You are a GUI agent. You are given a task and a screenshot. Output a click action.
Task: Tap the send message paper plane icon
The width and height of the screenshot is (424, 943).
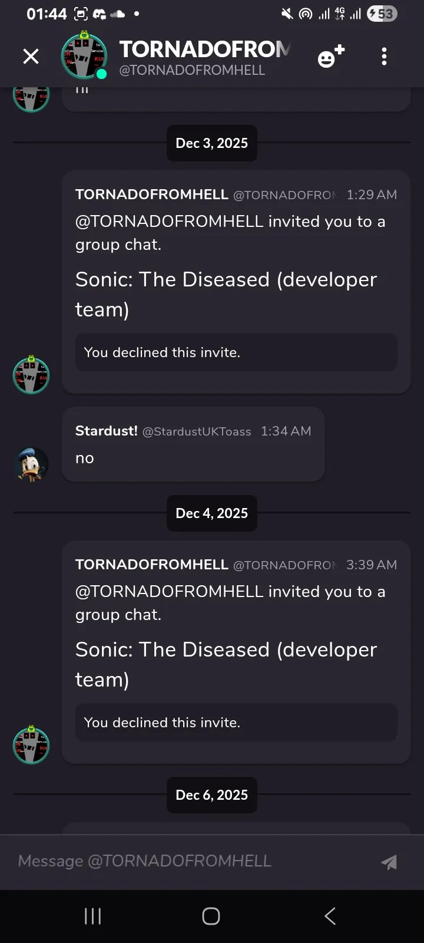tap(389, 862)
